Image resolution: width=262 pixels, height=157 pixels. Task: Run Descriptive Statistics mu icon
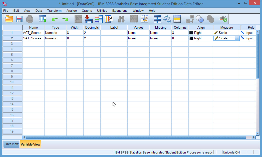click(x=109, y=19)
